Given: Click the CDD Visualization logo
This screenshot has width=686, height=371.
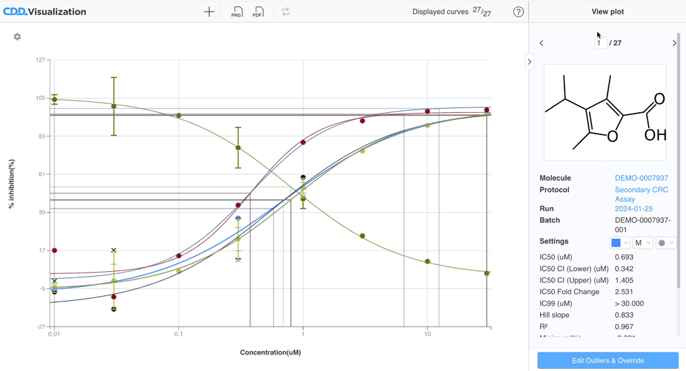Looking at the screenshot, I should 45,12.
